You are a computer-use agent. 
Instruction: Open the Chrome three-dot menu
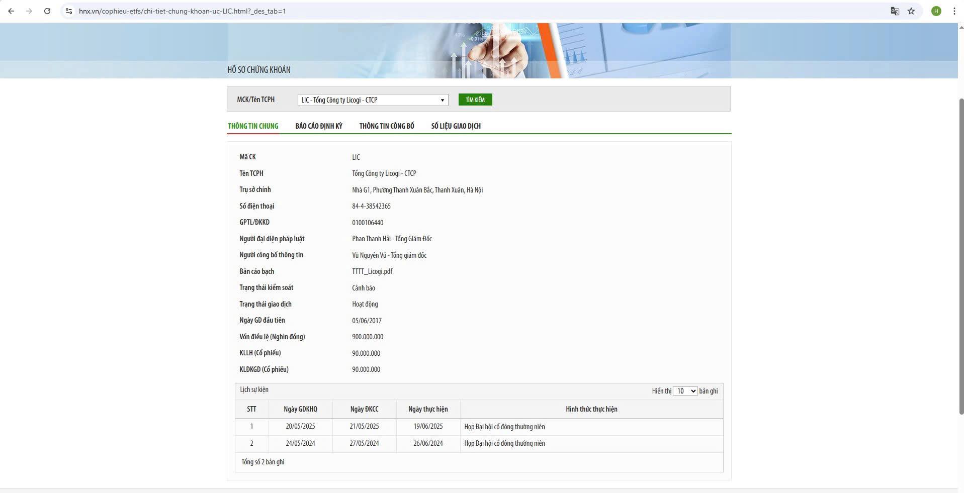[x=954, y=11]
